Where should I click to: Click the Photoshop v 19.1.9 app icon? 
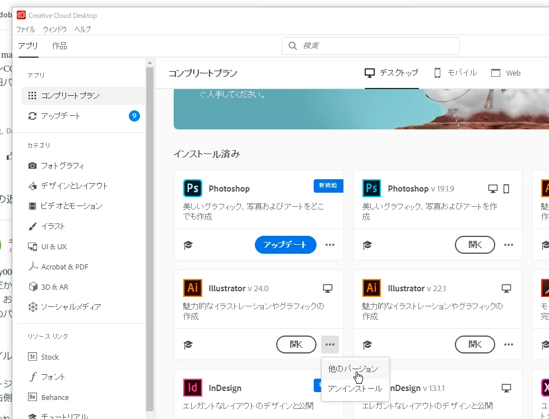[x=371, y=188]
